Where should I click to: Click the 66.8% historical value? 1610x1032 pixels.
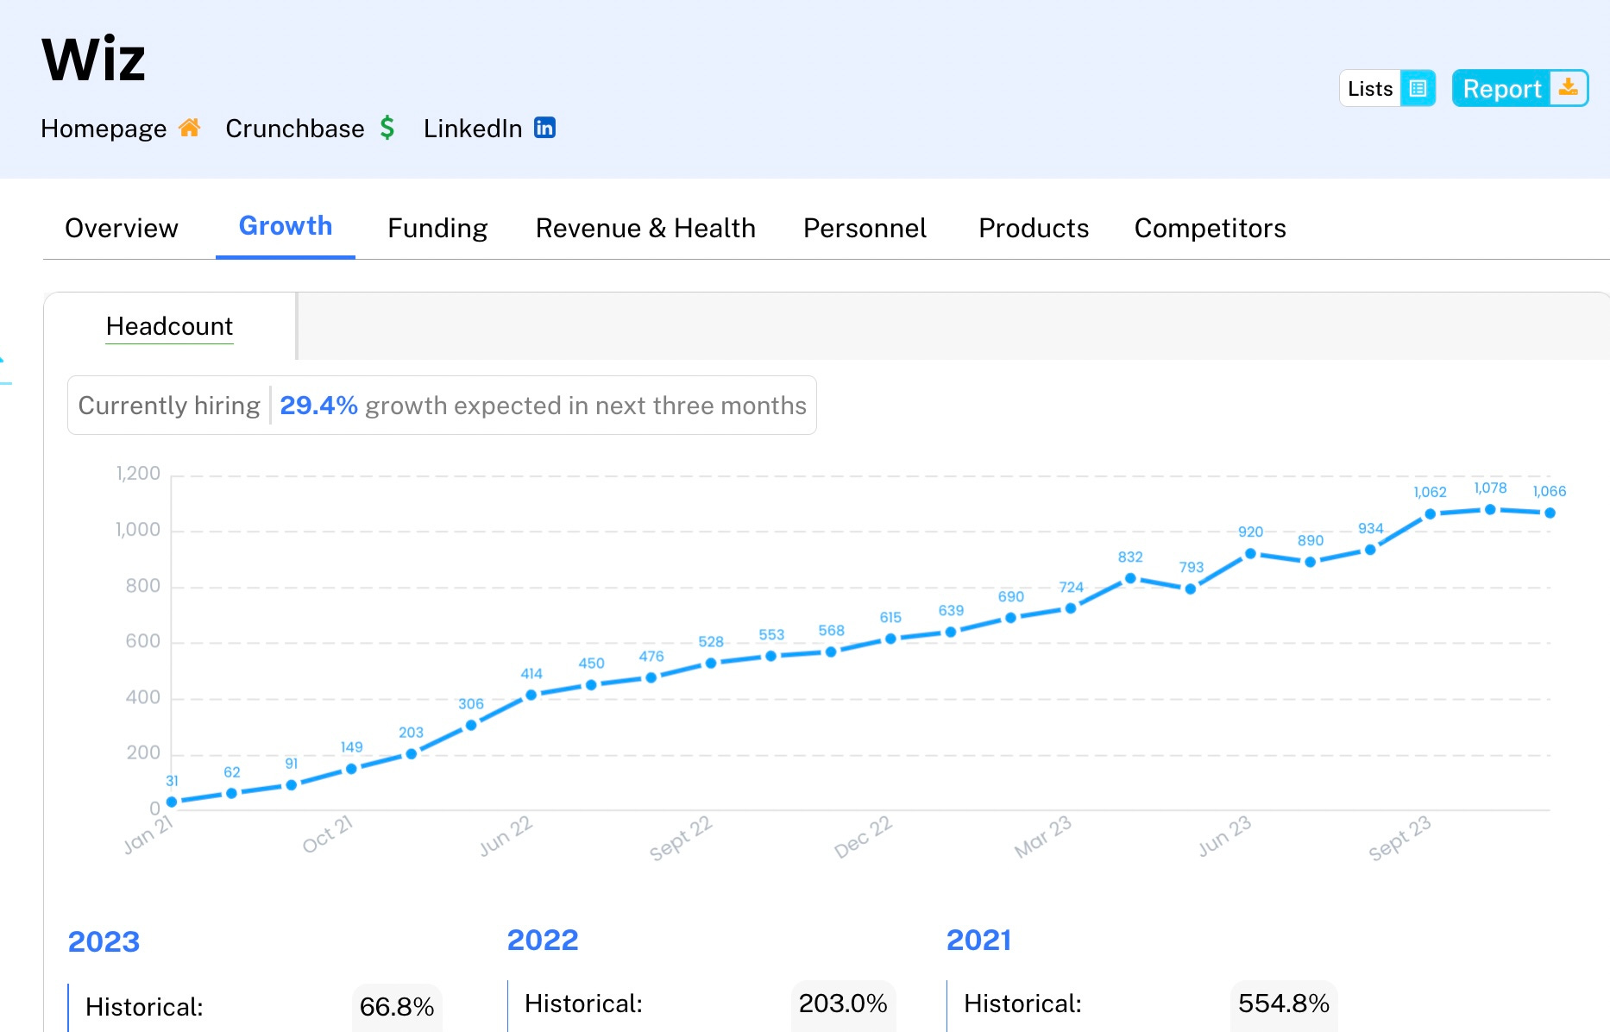pos(397,1007)
